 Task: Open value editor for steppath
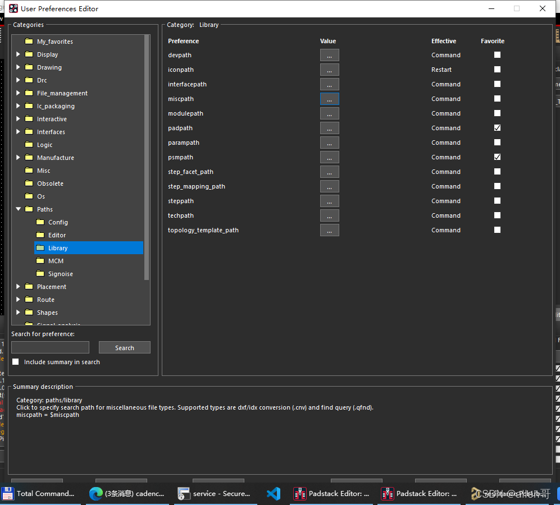pos(329,201)
